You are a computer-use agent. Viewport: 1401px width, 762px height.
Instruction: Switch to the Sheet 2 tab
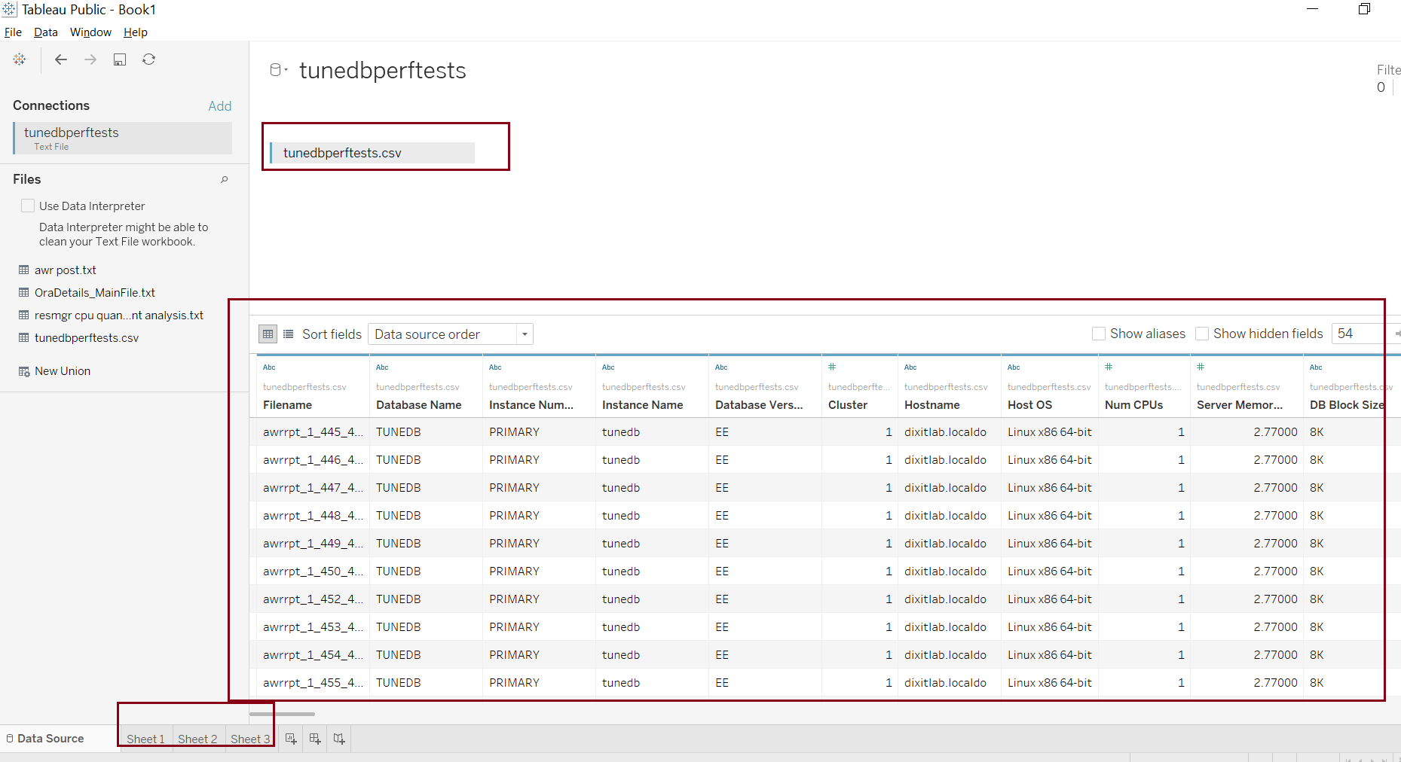point(197,739)
